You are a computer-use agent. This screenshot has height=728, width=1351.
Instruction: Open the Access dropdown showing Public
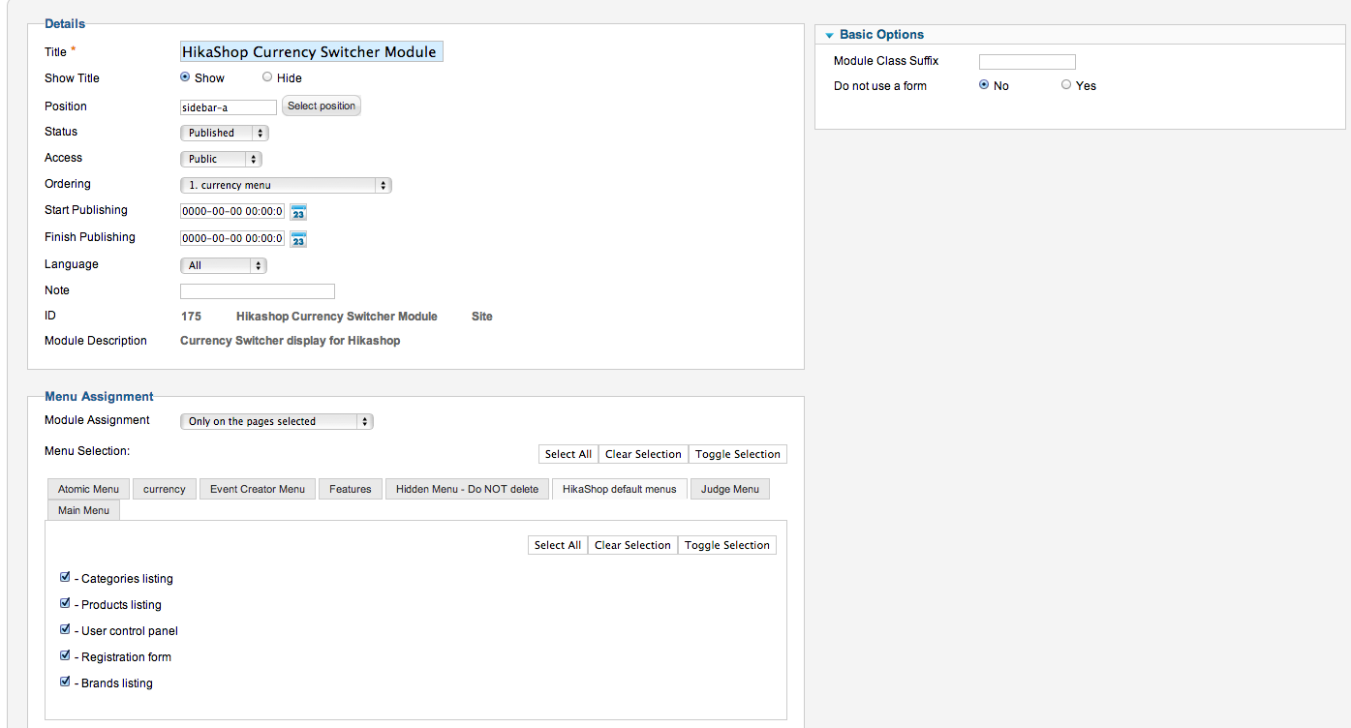point(221,159)
